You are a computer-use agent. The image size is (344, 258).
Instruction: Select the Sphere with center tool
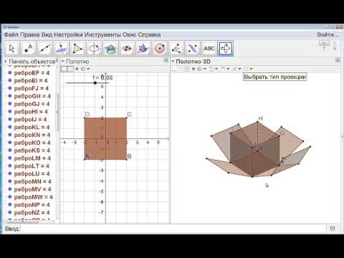pos(160,49)
